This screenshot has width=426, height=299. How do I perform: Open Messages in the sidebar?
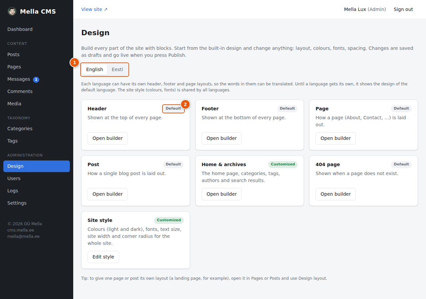pos(37,79)
